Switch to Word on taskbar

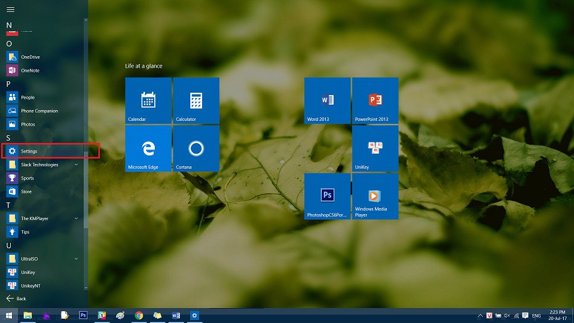pyautogui.click(x=176, y=315)
